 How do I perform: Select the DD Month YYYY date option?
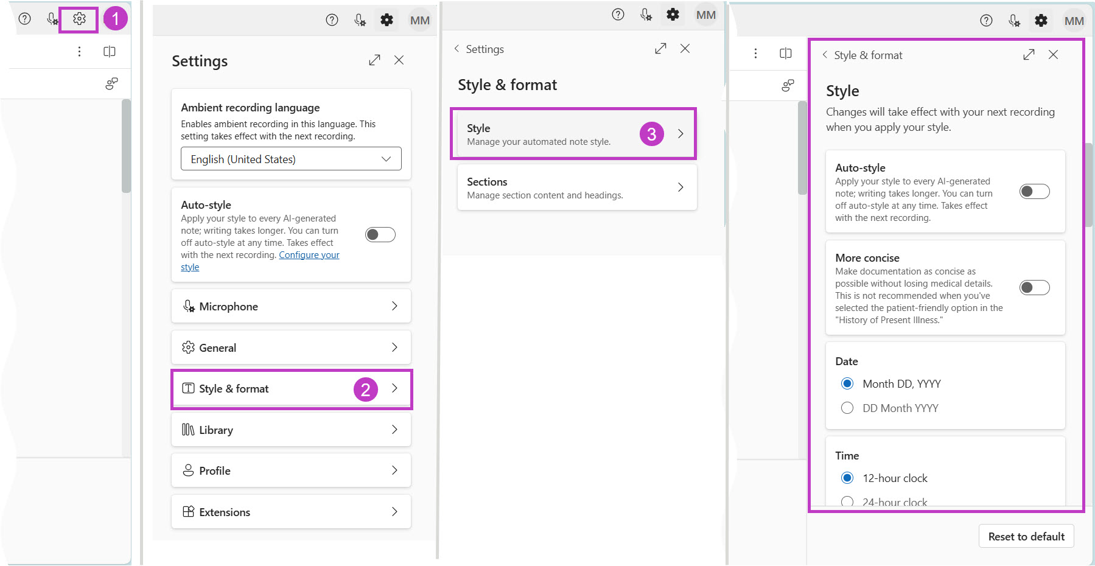(847, 408)
